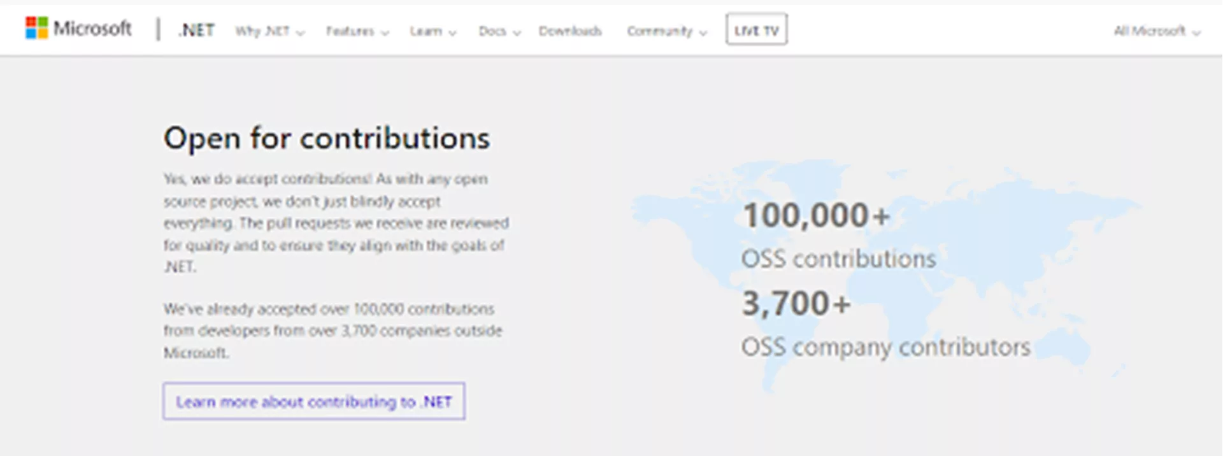Go to the .NET home link
Viewport: 1223px width, 456px height.
(x=196, y=30)
